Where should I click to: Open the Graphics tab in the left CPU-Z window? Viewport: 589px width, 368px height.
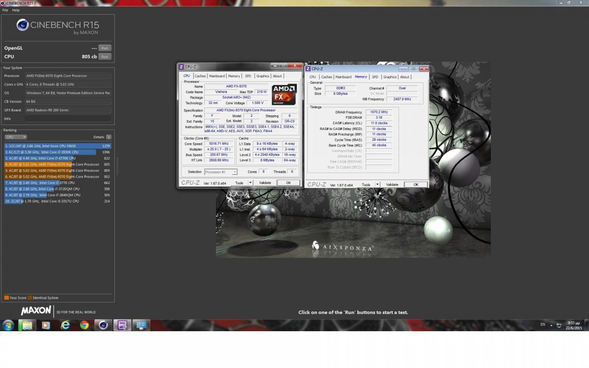(x=263, y=76)
